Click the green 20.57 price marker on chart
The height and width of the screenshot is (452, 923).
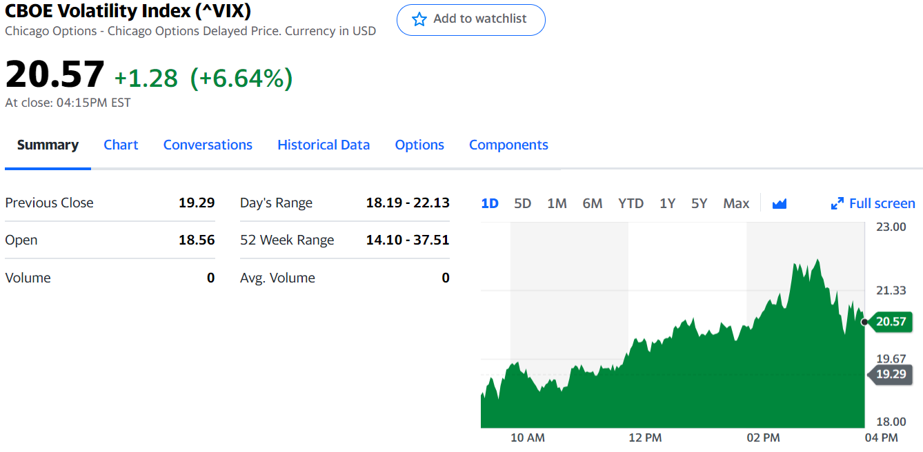[x=889, y=321]
